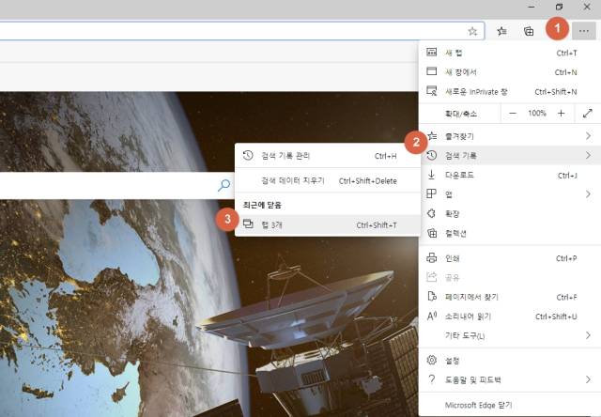601x417 pixels.
Task: Click the Ctrl+Shift+Delete shortcut text
Action: (x=367, y=181)
